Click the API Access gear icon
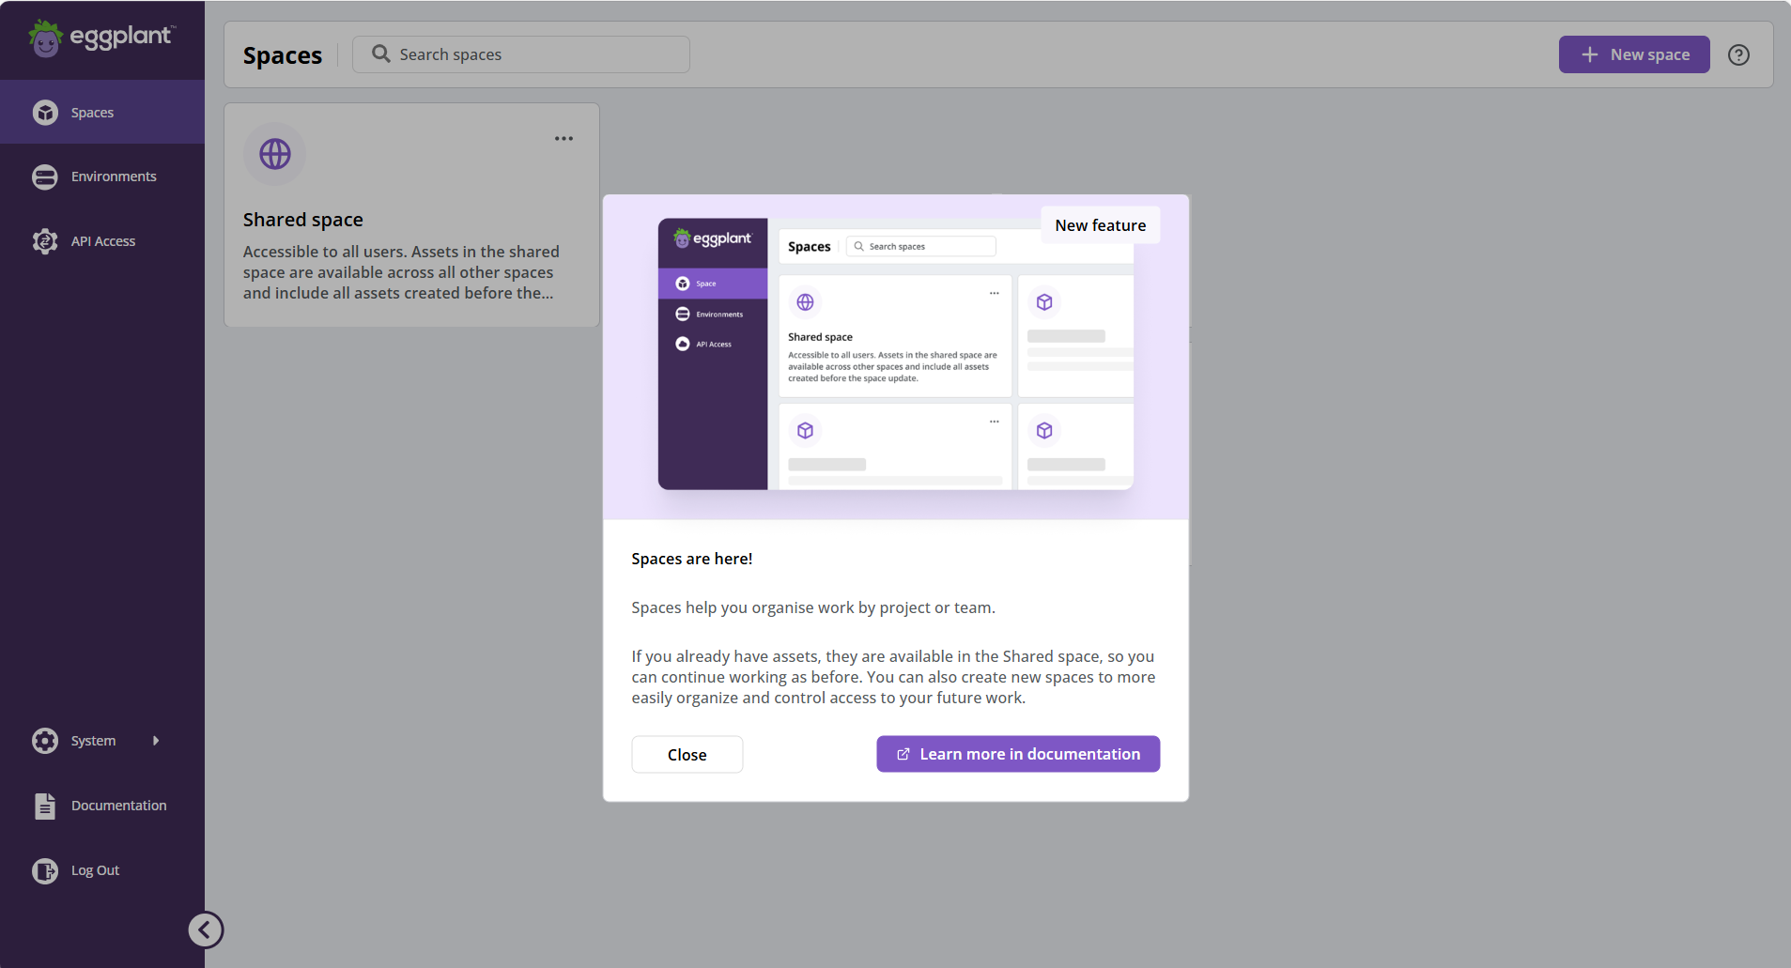The height and width of the screenshot is (968, 1791). click(45, 241)
